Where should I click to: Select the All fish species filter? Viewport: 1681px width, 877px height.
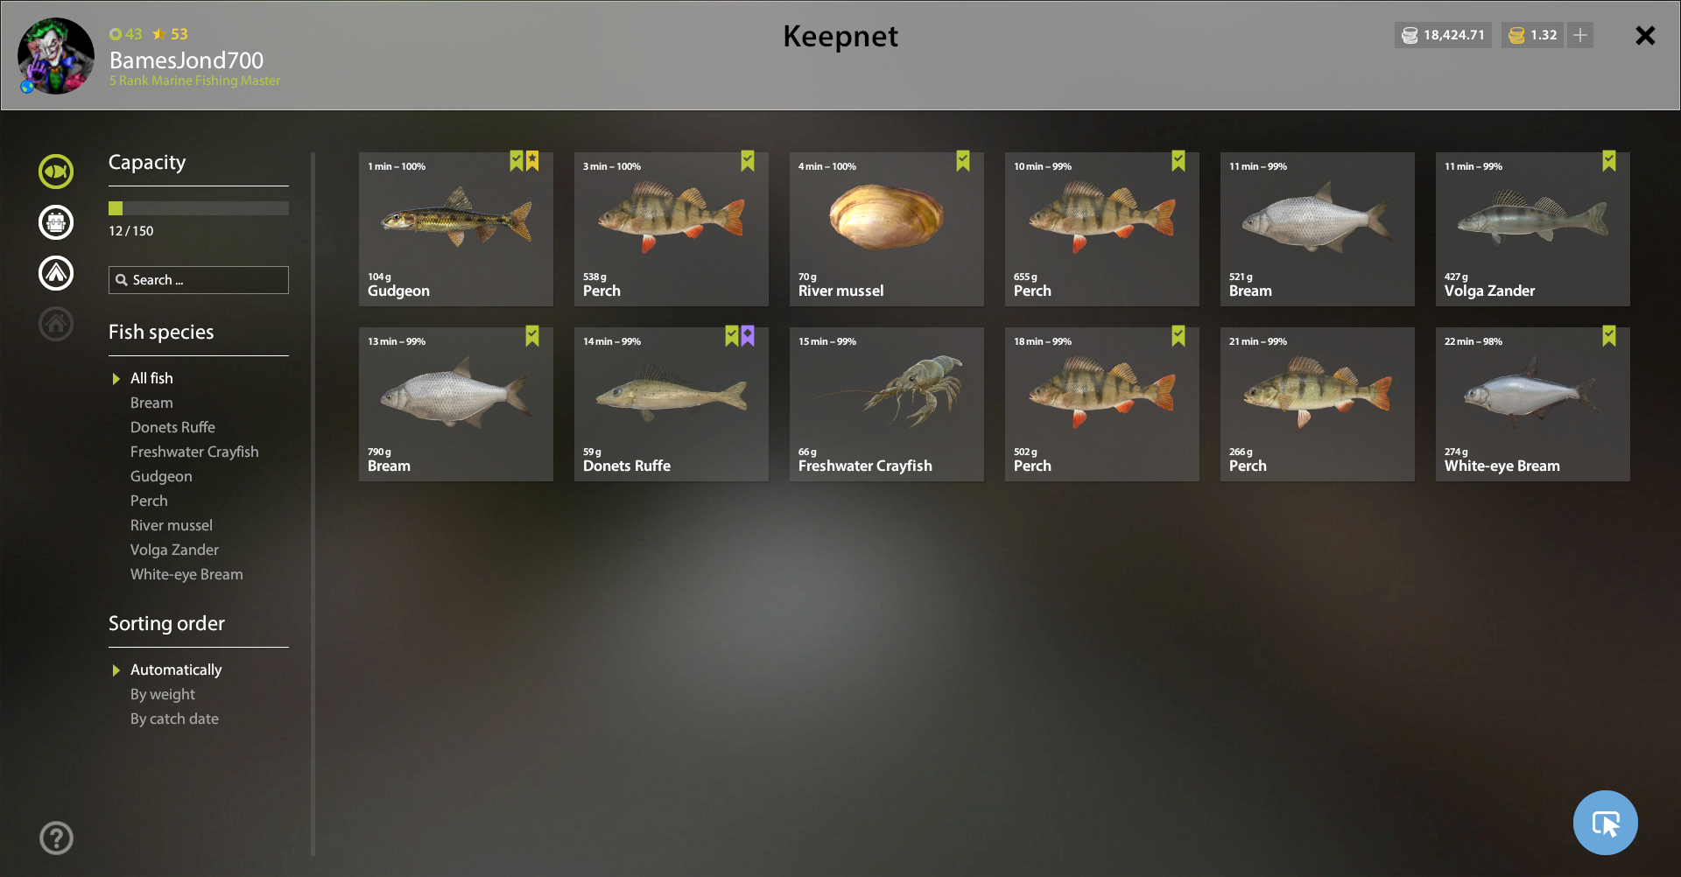point(151,378)
